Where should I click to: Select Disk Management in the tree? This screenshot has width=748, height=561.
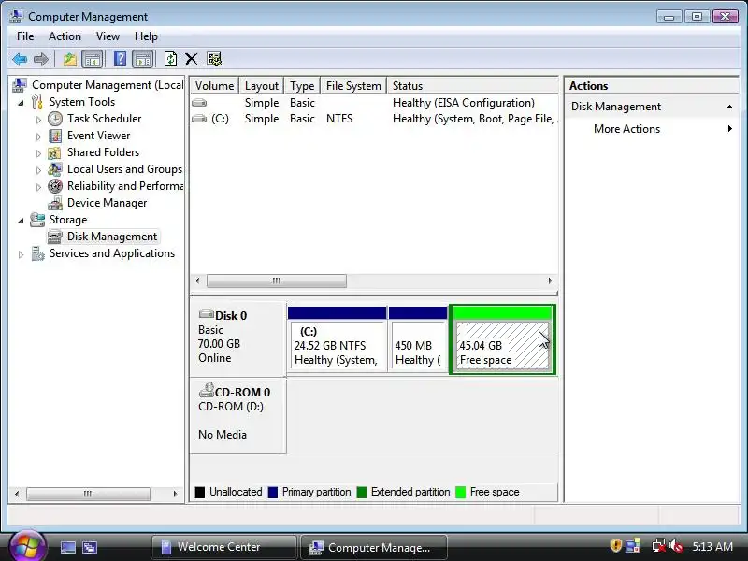pos(111,237)
